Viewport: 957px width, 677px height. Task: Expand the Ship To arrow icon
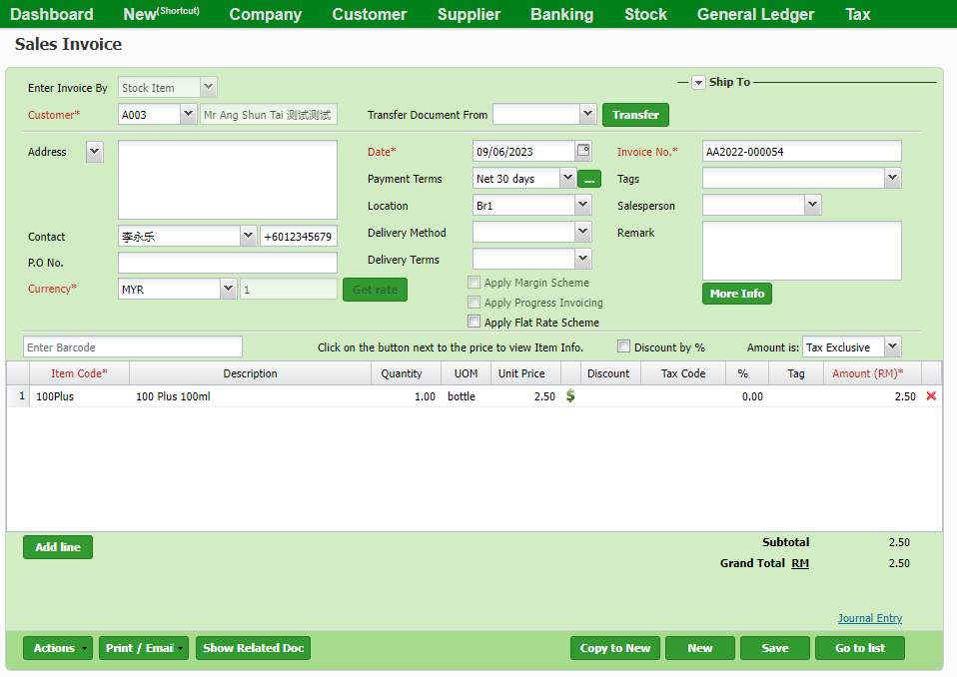coord(698,82)
